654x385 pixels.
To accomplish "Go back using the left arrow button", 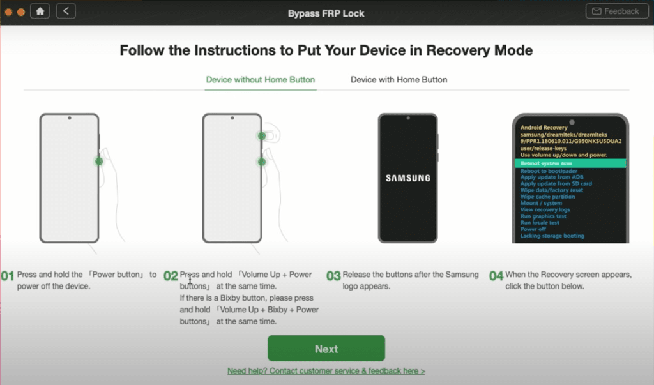I will pos(66,11).
